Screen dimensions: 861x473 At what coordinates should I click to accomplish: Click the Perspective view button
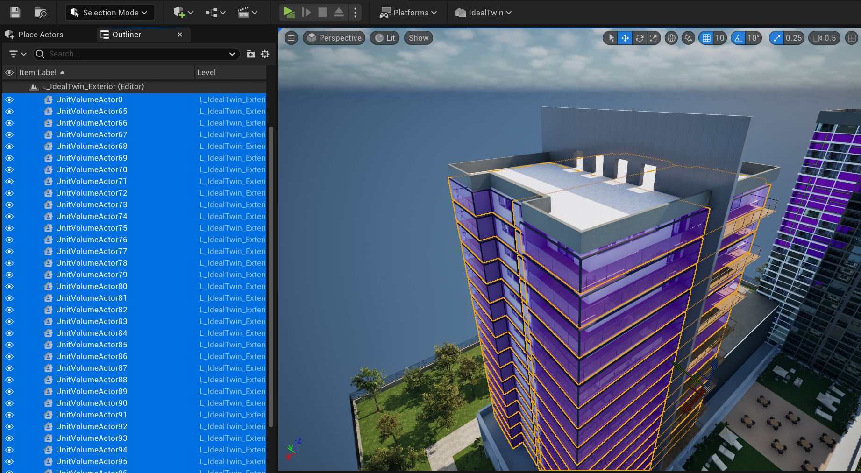(334, 38)
